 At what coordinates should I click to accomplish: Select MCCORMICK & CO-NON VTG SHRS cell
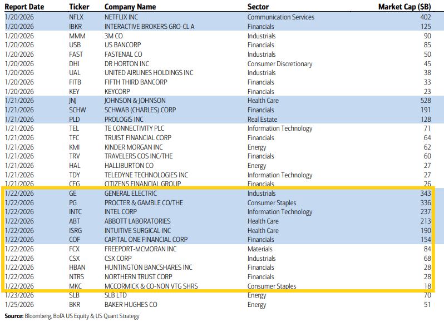[151, 286]
